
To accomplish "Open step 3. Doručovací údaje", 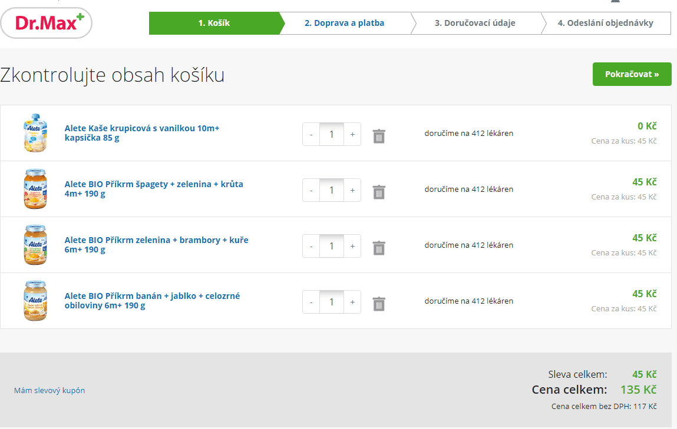I will (x=475, y=24).
